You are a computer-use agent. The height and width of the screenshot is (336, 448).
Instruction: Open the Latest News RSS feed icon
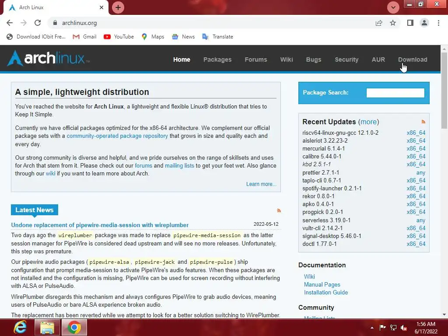279,210
